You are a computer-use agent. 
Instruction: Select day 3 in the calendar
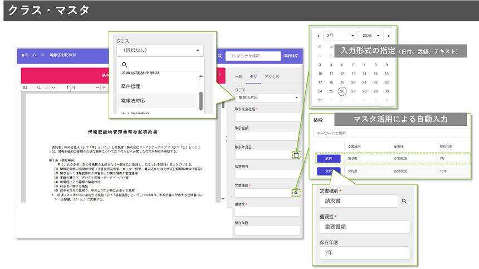pos(320,65)
